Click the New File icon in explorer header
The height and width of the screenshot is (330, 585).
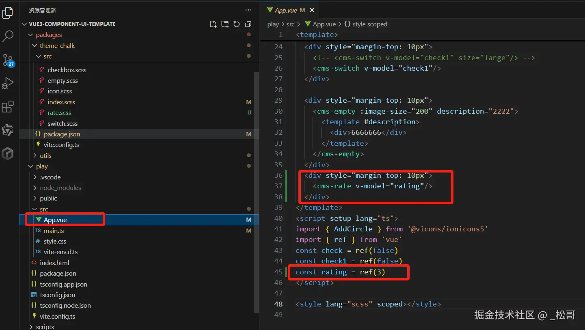tap(214, 24)
